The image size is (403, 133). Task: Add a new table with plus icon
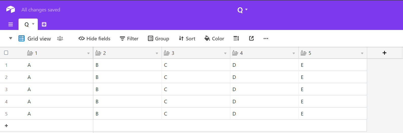pyautogui.click(x=44, y=24)
